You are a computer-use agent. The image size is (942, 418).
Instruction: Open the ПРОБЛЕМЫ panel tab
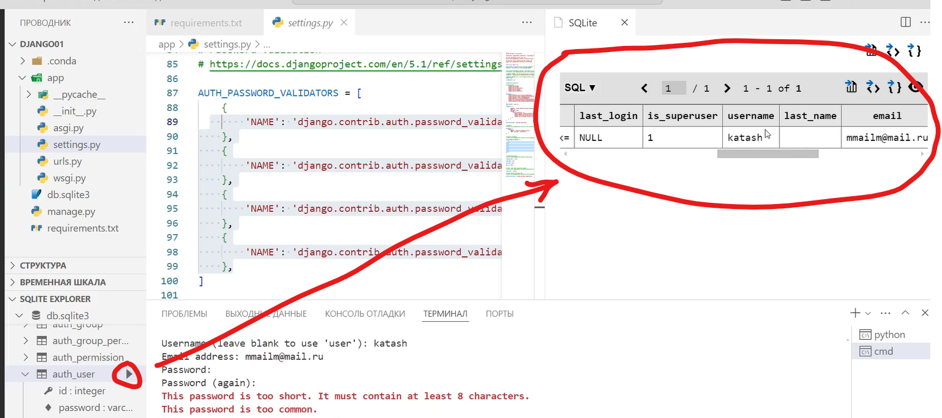tap(184, 314)
